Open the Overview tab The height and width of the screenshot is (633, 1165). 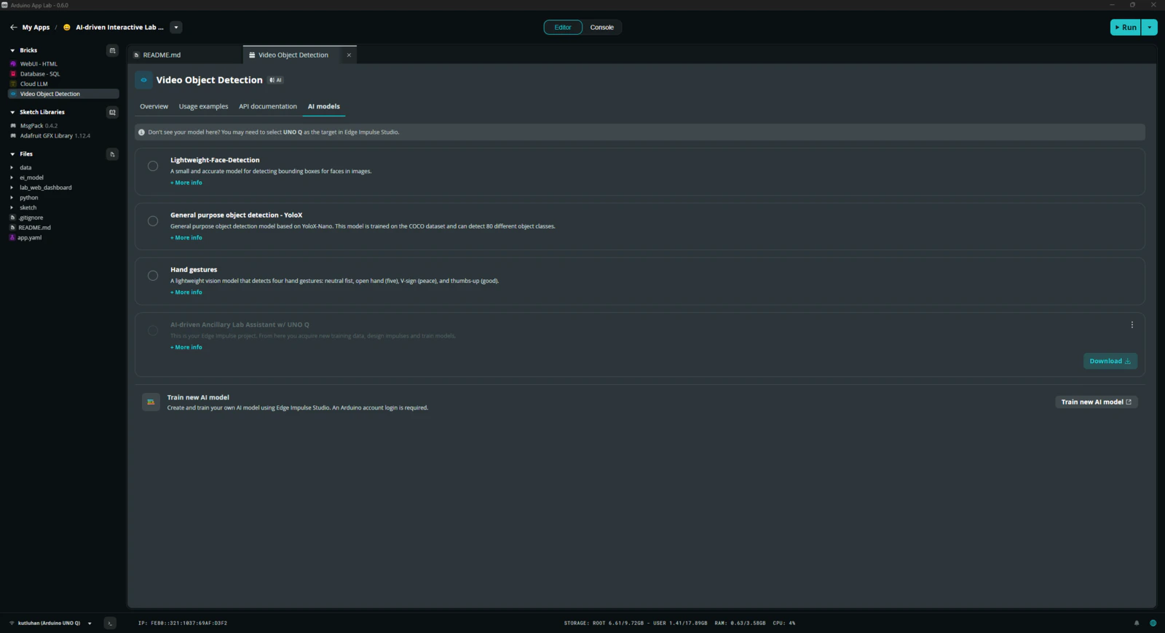pos(154,106)
